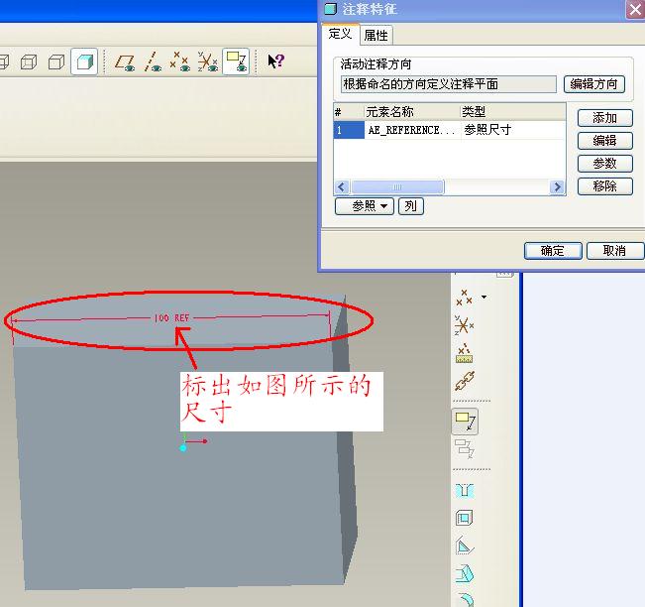Image resolution: width=645 pixels, height=607 pixels.
Task: Click the 编辑 button
Action: pyautogui.click(x=604, y=141)
